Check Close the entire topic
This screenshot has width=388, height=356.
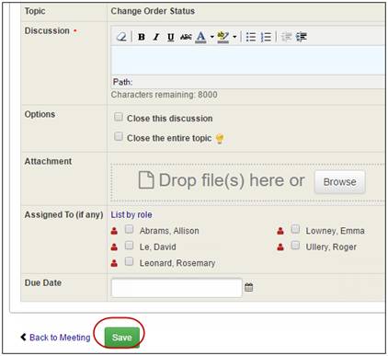tap(119, 136)
